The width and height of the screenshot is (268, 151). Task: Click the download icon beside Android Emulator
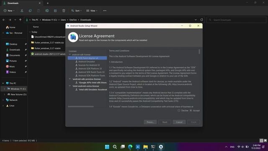pos(76,62)
